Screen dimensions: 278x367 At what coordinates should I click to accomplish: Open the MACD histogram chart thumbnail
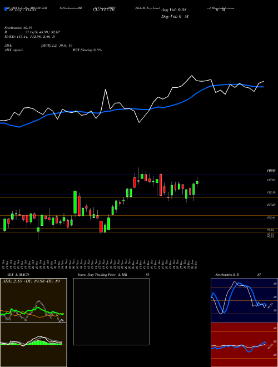pyautogui.click(x=33, y=345)
